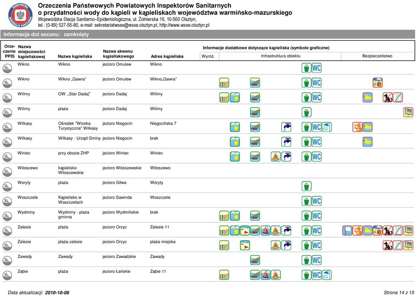
Task: Click the pier icon in Wilimy plaża row
Action: (x=255, y=113)
